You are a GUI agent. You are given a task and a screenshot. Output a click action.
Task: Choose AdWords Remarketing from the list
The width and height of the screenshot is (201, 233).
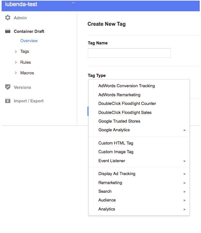[119, 95]
